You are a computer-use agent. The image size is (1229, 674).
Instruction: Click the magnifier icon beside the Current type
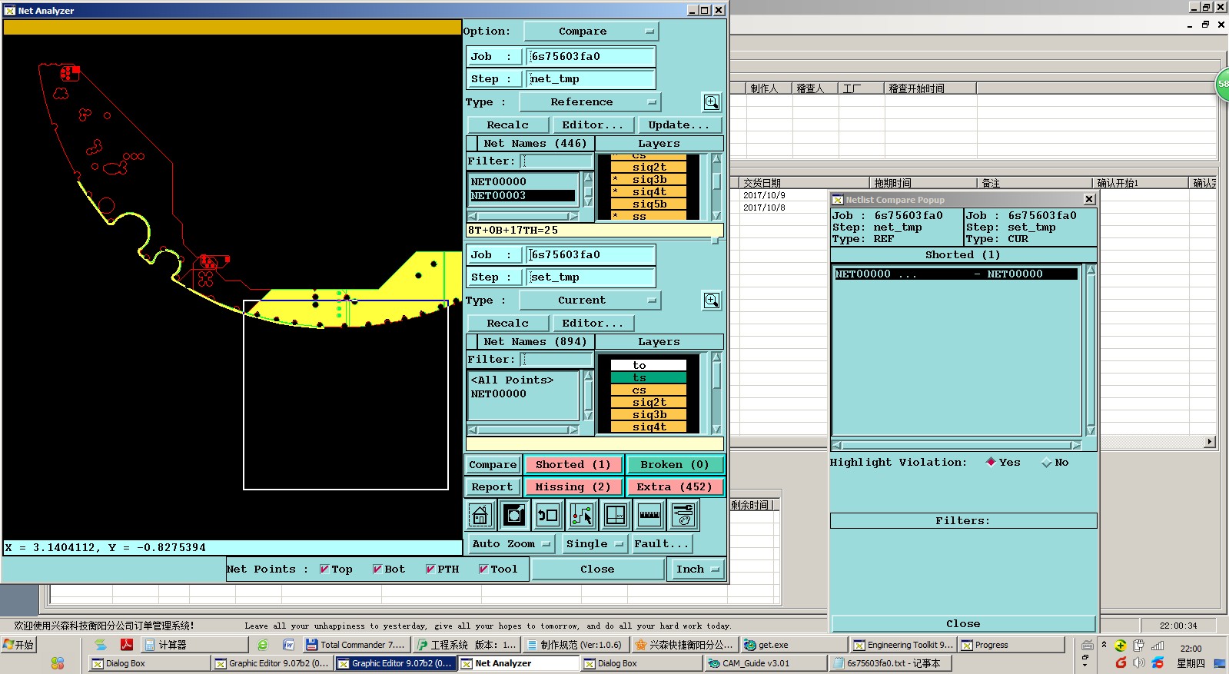pos(712,300)
